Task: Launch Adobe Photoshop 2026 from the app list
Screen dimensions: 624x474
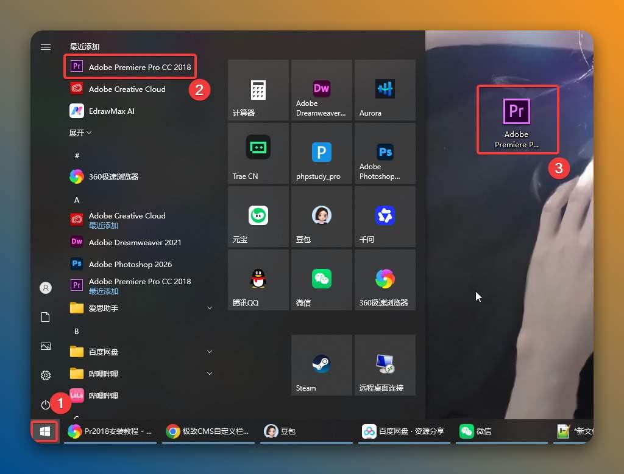Action: pyautogui.click(x=121, y=264)
